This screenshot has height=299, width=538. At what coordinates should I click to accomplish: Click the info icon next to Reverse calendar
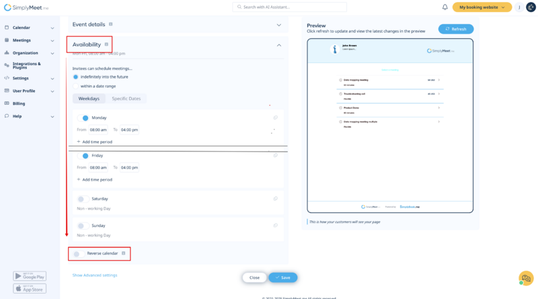(x=123, y=253)
